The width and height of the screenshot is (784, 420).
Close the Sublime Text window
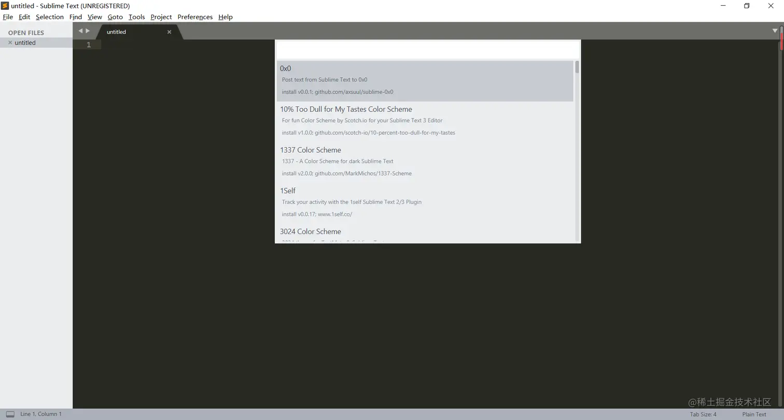point(771,6)
